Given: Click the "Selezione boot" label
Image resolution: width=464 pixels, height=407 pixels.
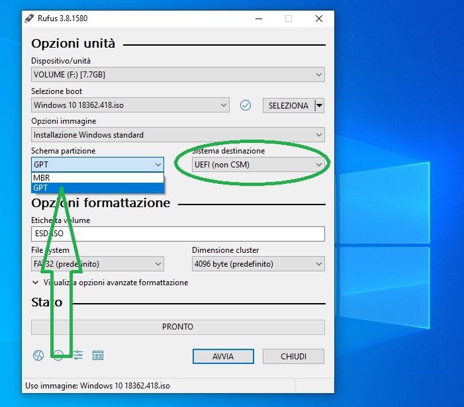Looking at the screenshot, I should (56, 91).
